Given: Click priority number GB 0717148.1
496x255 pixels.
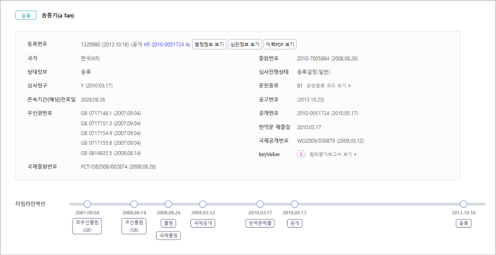Looking at the screenshot, I should (x=110, y=113).
